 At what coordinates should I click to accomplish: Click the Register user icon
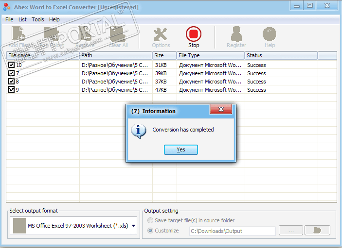[x=236, y=34]
